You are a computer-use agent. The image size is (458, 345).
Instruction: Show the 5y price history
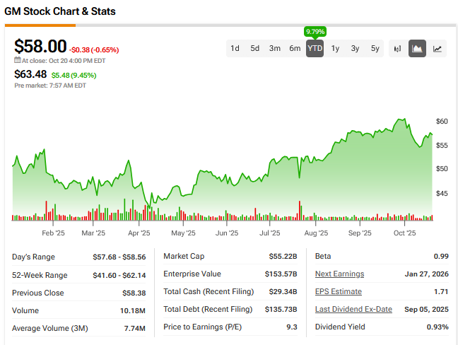375,49
